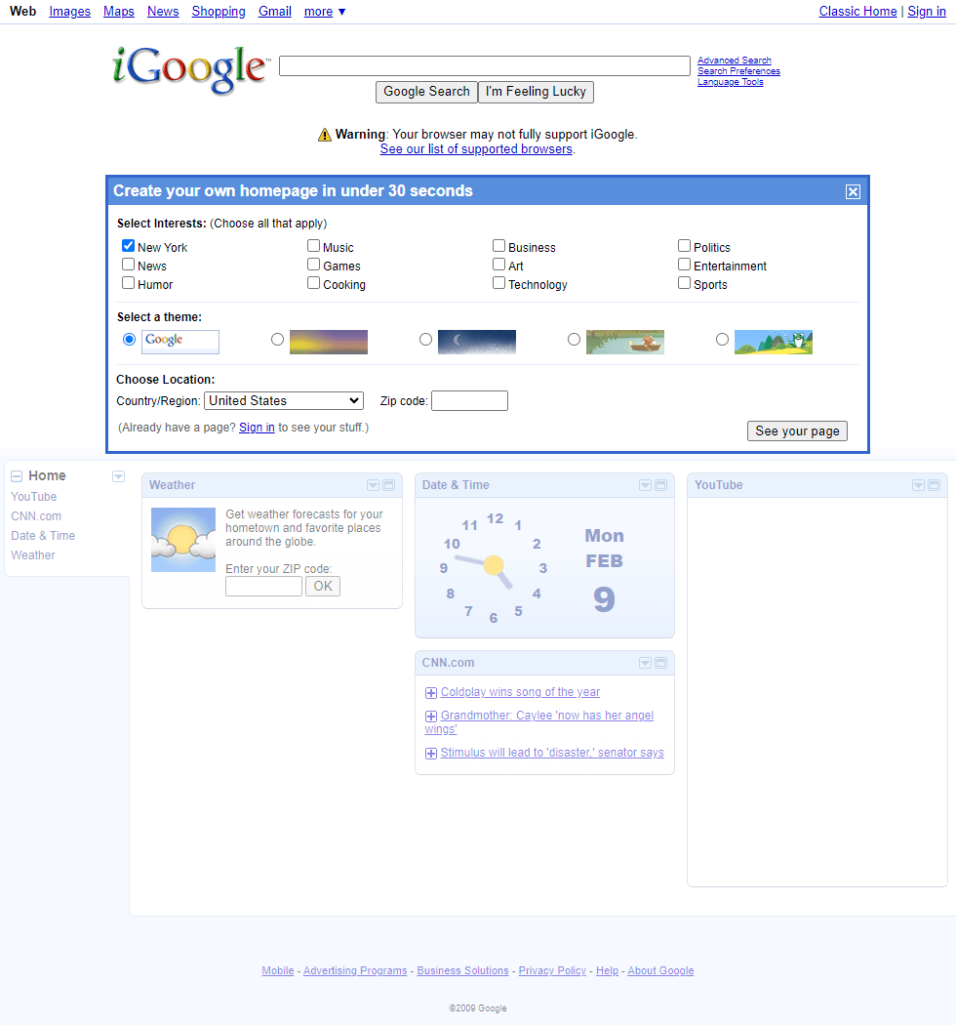
Task: Open the Home tab dropdown arrow
Action: [x=118, y=476]
